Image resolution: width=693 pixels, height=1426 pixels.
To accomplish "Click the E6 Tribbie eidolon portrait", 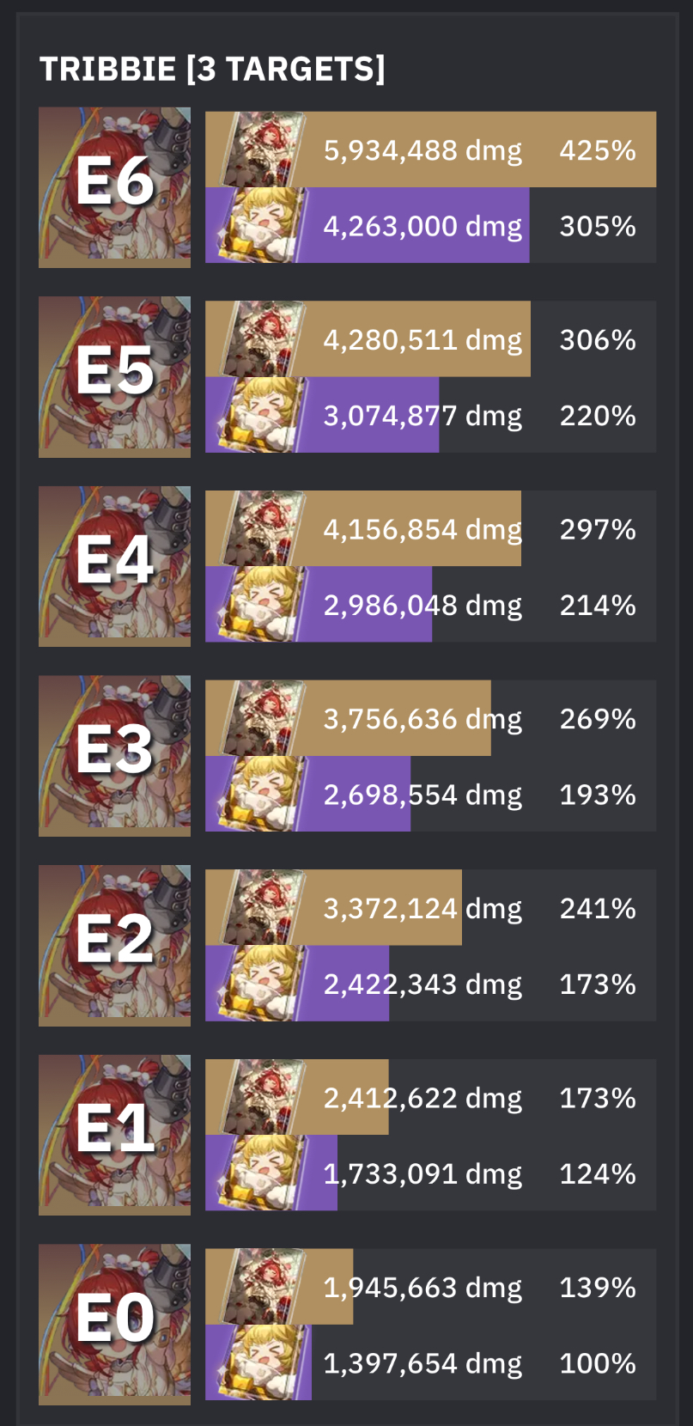I will click(x=114, y=187).
